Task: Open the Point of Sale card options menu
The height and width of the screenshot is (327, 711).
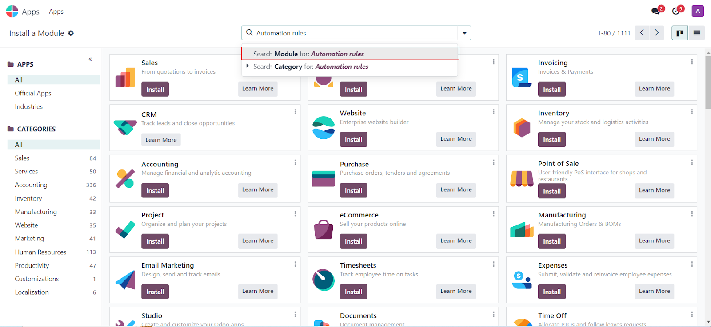Action: 692,162
